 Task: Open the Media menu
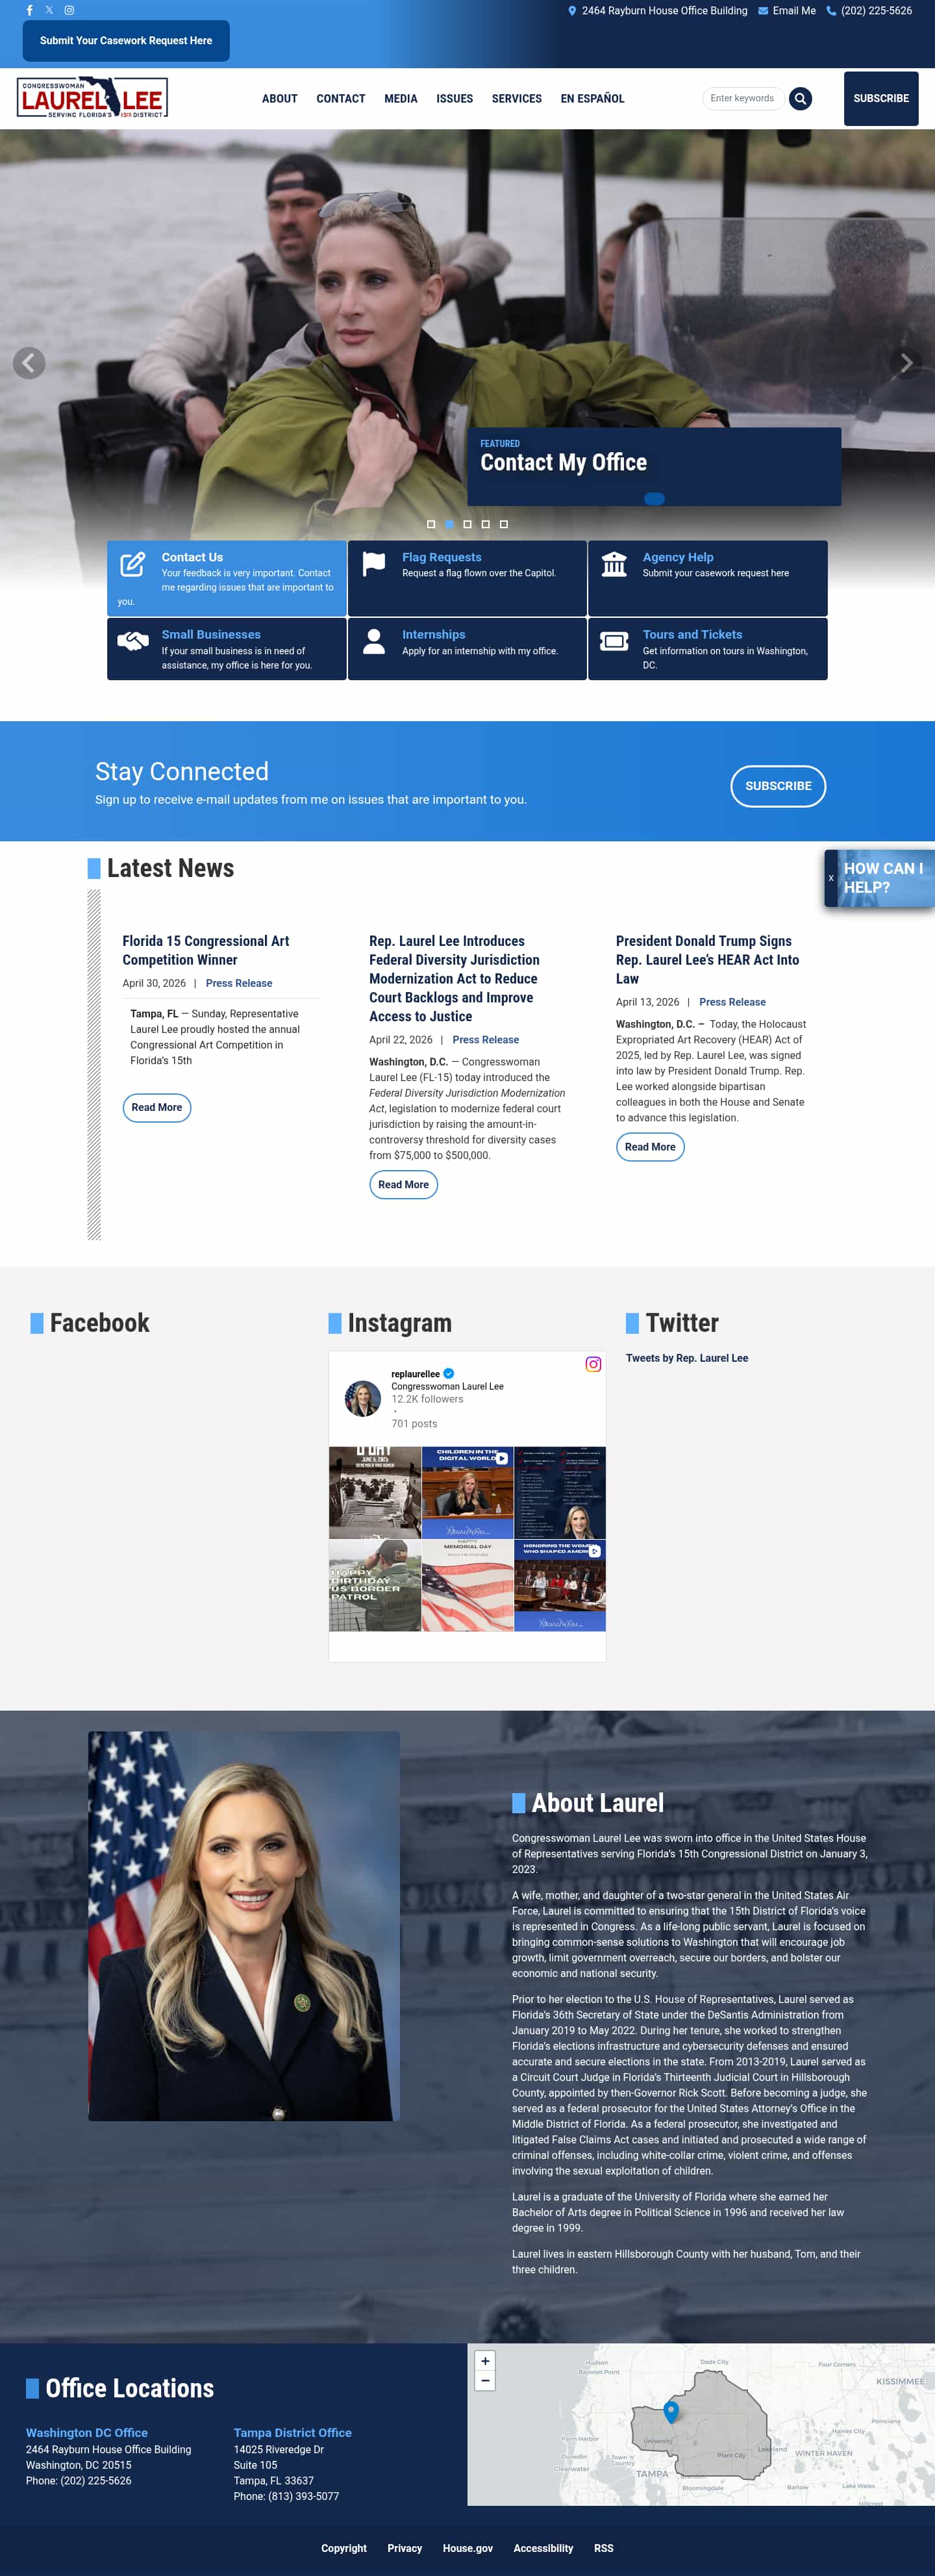coord(401,98)
